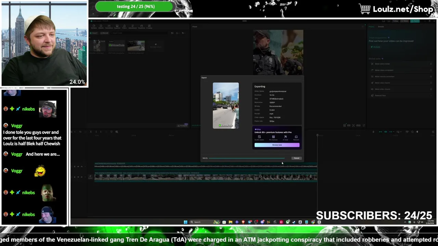Toggle the media view layout icon

172,33
